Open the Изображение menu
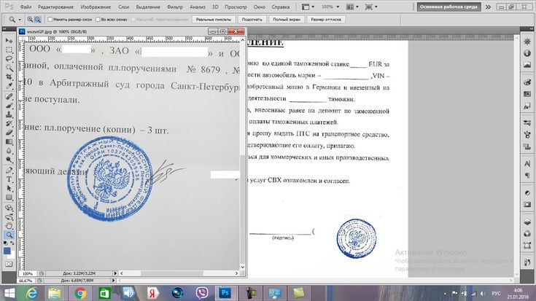Screen dimensions: 536x301 tap(96, 7)
